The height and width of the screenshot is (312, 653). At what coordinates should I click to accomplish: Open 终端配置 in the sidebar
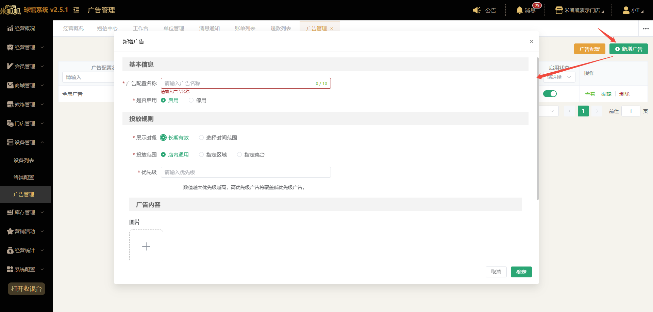click(x=24, y=177)
